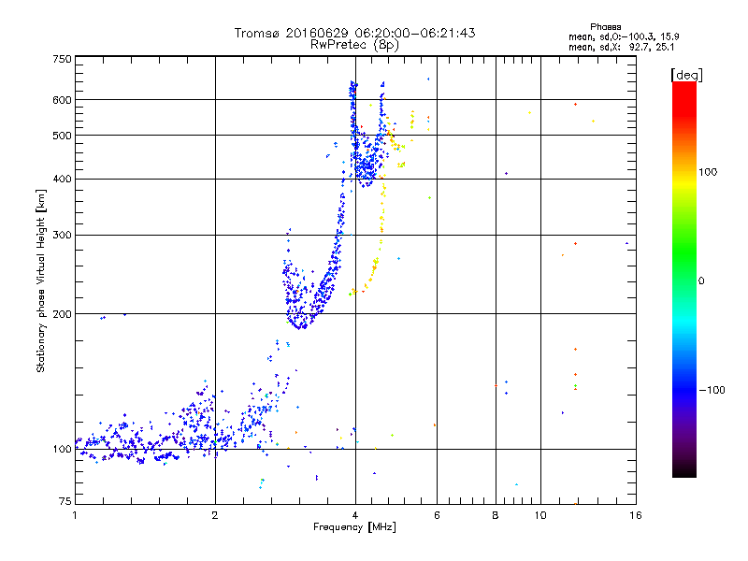Click the colorbar '-100' tick label
This screenshot has height=561, width=748.
[x=712, y=390]
